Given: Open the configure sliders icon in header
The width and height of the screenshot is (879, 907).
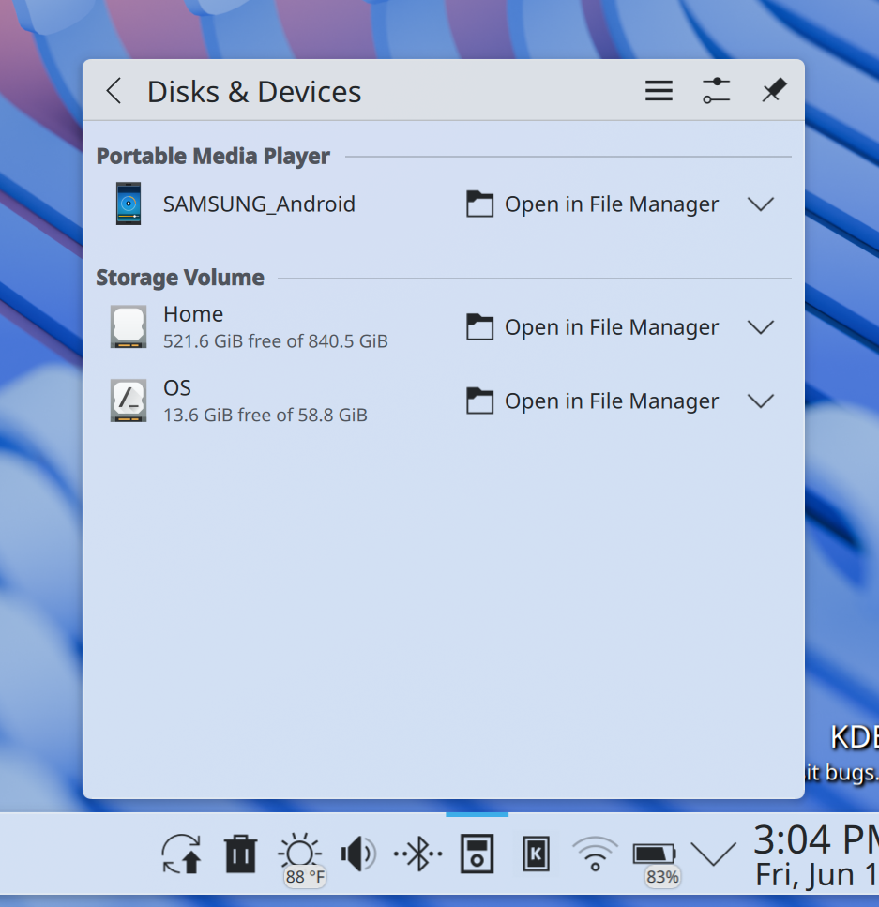Looking at the screenshot, I should click(x=716, y=91).
